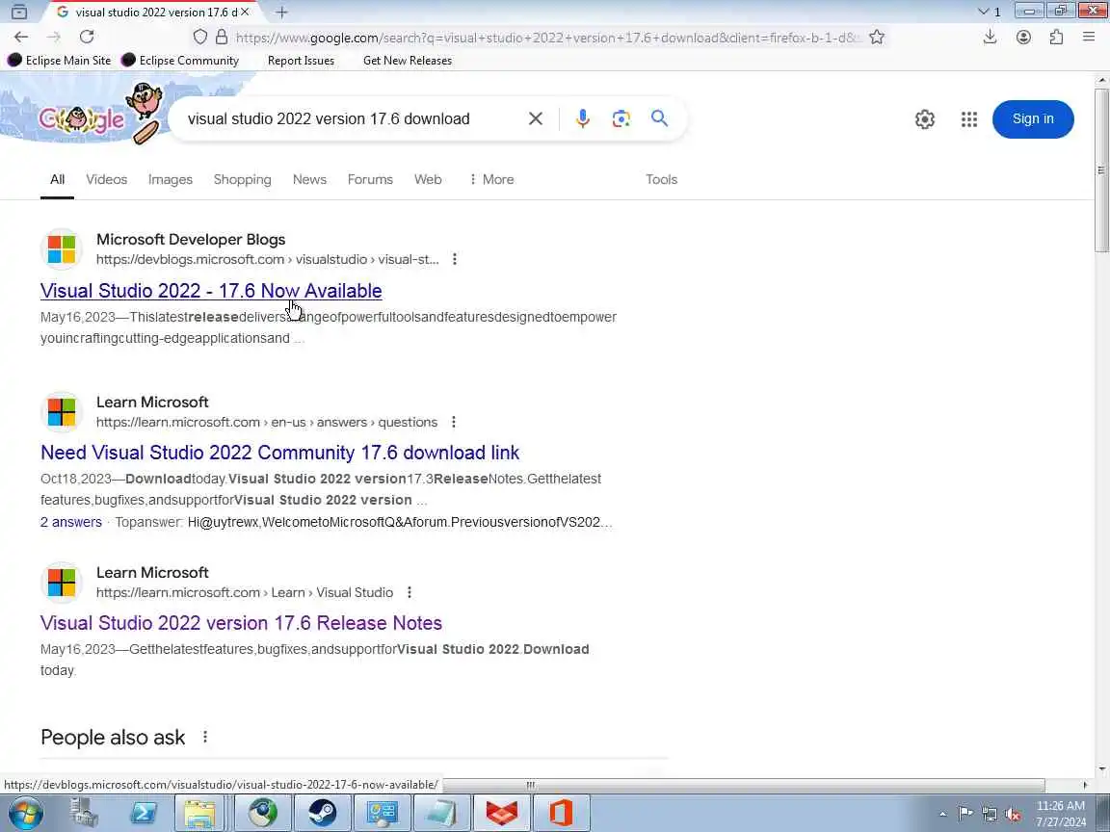This screenshot has width=1110, height=832.
Task: Open the Report Issues bookmark
Action: [301, 60]
